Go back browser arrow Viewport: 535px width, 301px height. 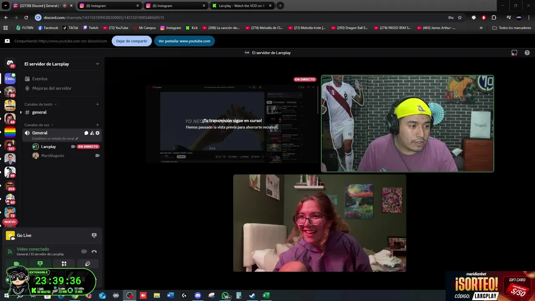point(6,18)
